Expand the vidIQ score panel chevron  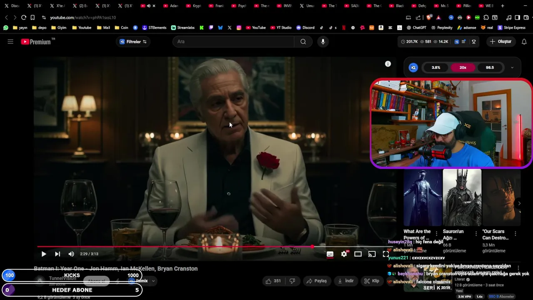(x=512, y=67)
